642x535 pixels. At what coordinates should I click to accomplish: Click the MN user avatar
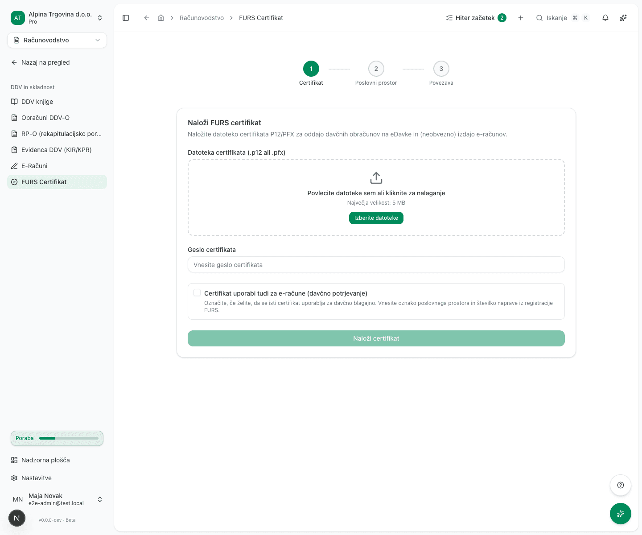(18, 499)
